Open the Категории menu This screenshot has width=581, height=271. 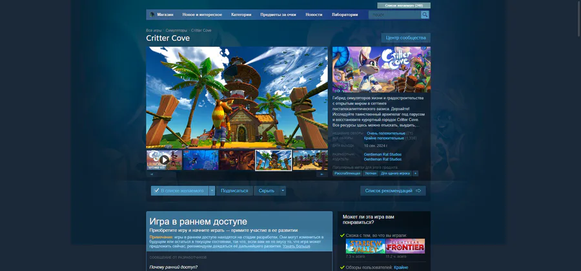click(241, 15)
